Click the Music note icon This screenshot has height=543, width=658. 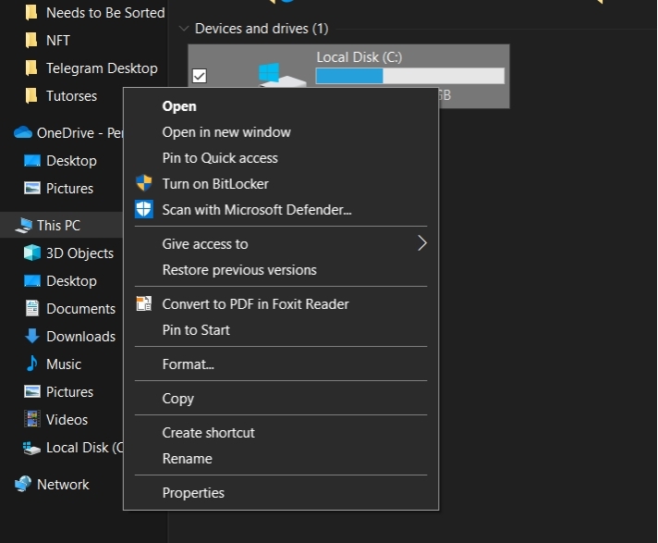coord(32,364)
